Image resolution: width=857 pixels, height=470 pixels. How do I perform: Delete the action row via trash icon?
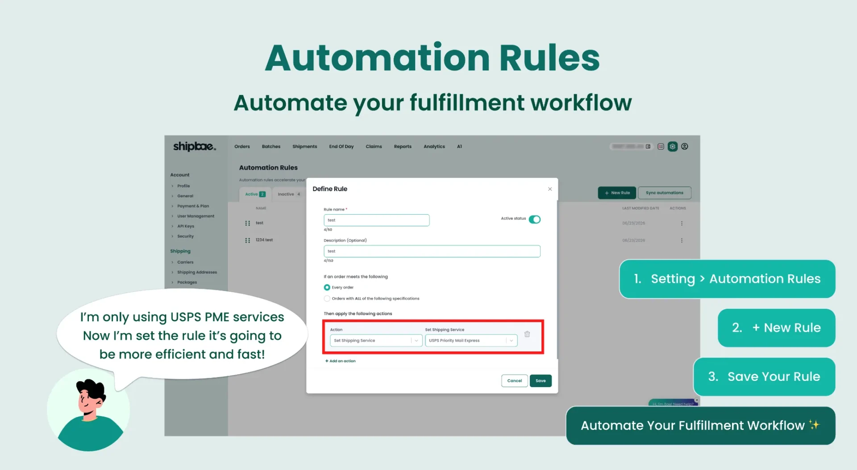coord(527,334)
